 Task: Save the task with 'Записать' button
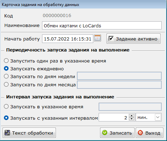pyautogui.click(x=117, y=133)
